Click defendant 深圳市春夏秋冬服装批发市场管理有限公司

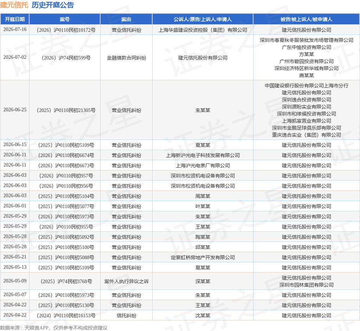tap(307, 40)
